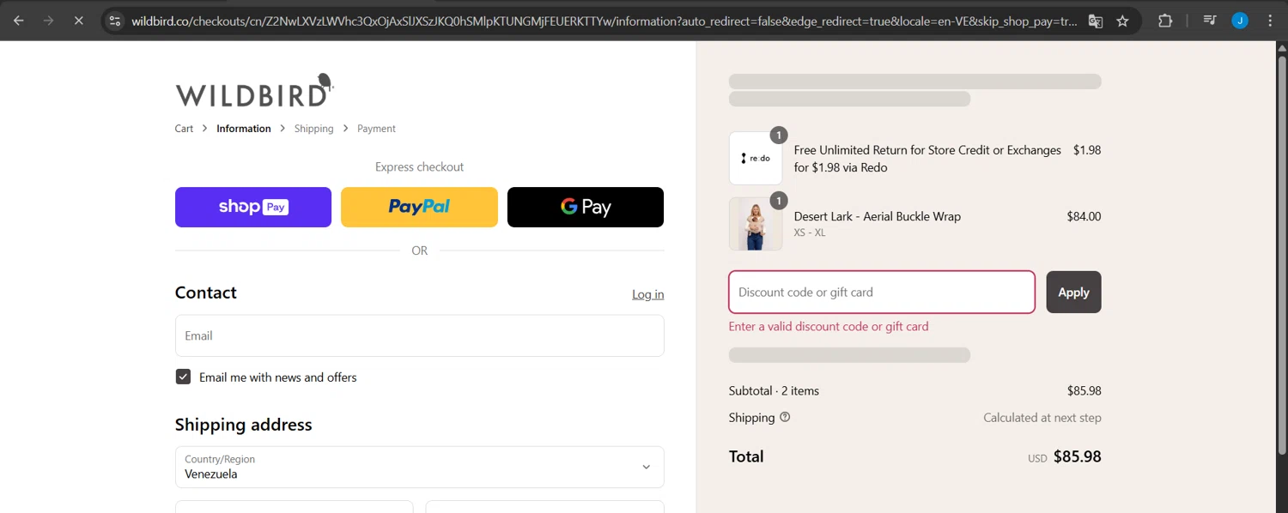Uncheck Email me with news and offers
Screen dimensions: 1288x513
[183, 377]
